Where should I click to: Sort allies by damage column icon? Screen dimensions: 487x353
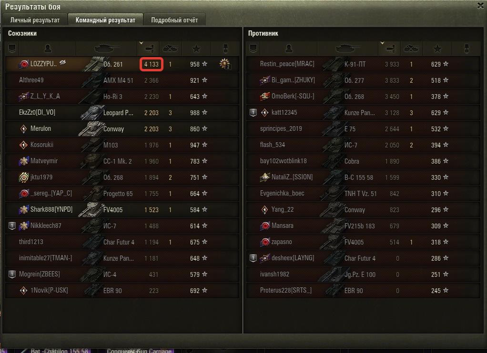click(148, 49)
